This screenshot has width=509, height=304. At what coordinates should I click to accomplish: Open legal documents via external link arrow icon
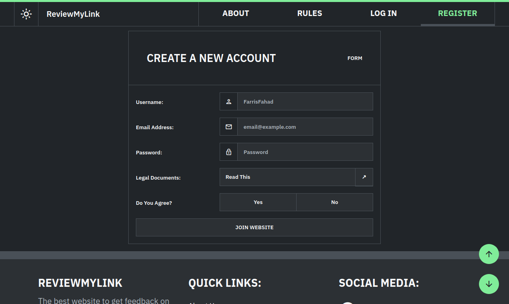coord(364,177)
